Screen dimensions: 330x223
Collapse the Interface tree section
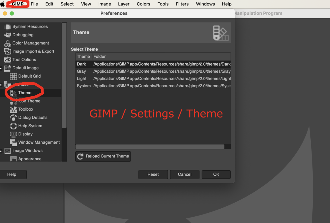coord(1,85)
